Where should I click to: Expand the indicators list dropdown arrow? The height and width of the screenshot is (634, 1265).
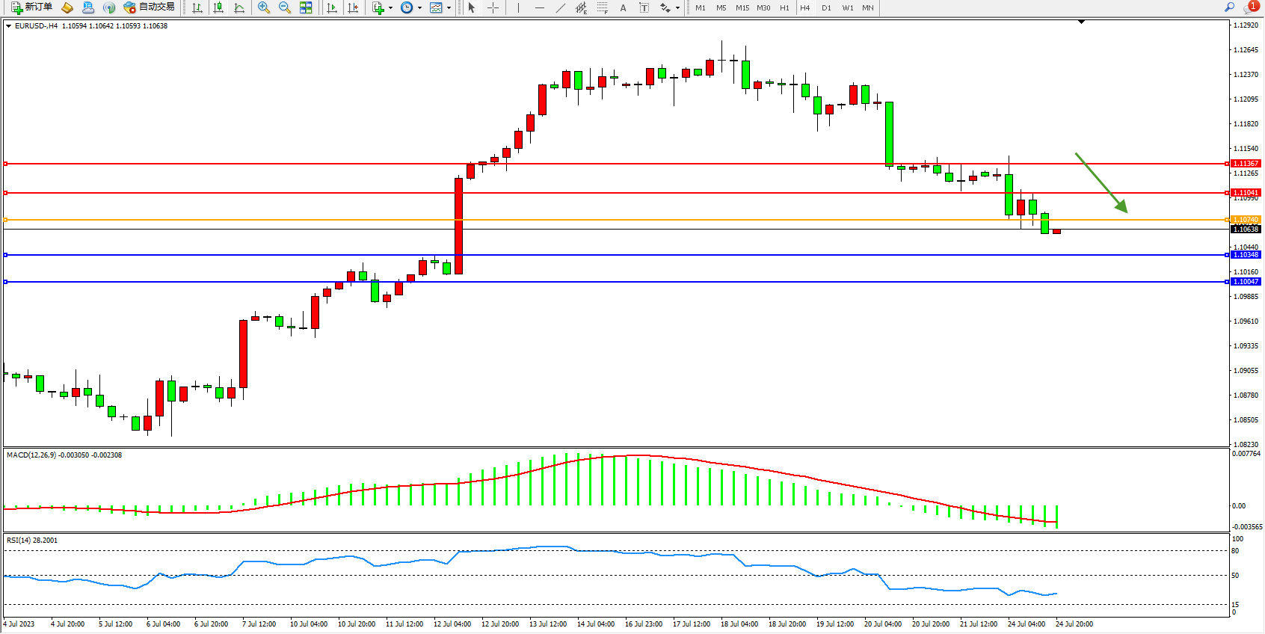(390, 7)
